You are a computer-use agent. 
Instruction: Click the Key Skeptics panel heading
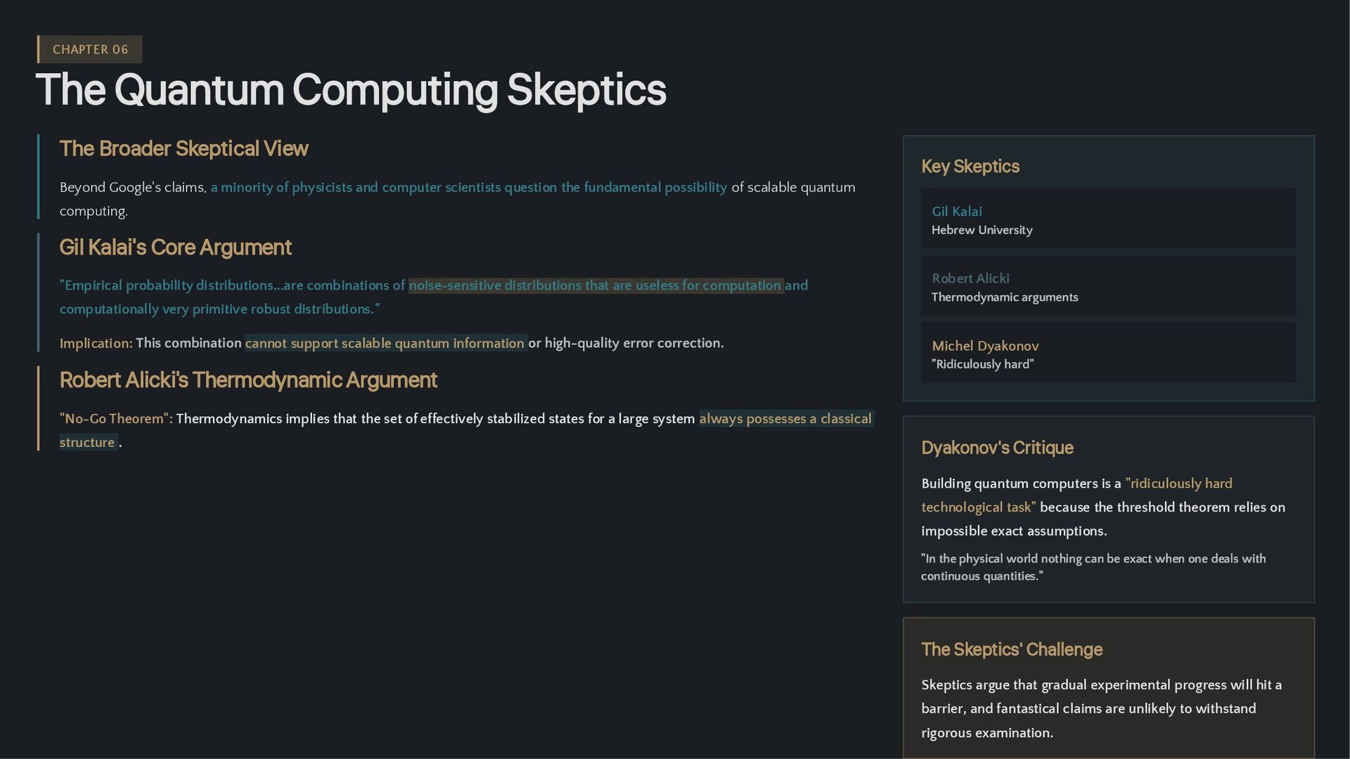[970, 167]
